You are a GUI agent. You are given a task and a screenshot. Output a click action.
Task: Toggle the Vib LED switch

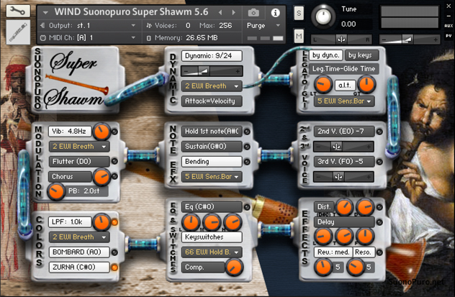pos(114,132)
